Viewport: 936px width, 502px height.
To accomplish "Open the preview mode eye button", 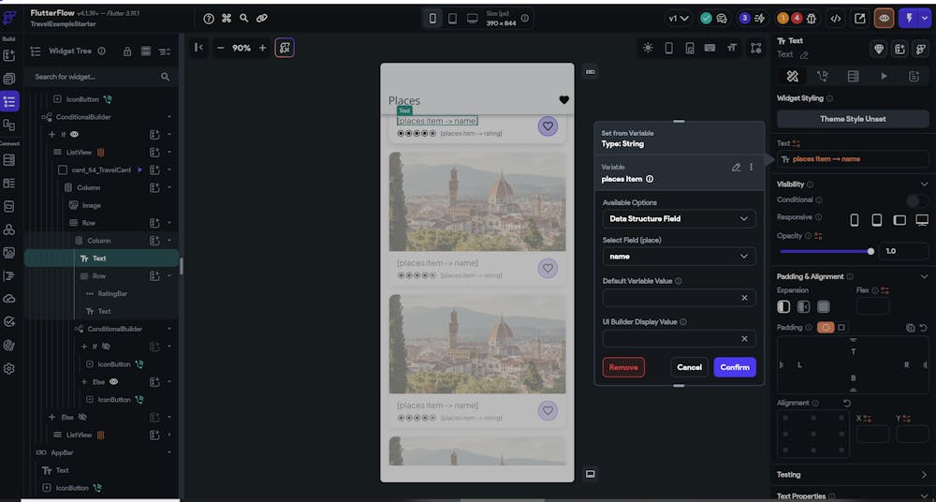I will coord(885,19).
